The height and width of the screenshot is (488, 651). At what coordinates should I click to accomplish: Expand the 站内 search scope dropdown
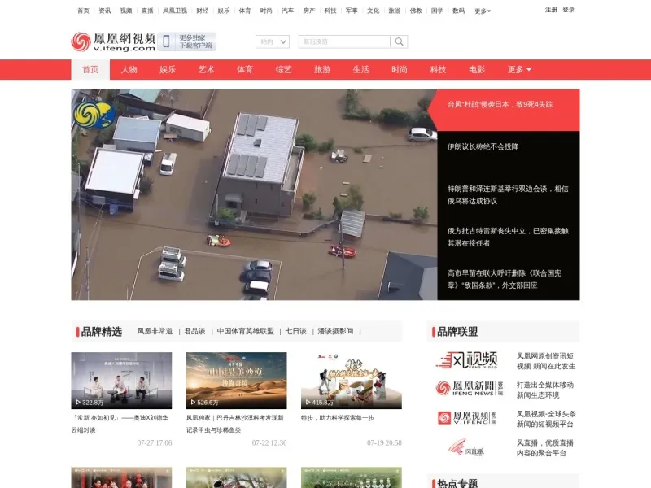(x=273, y=41)
